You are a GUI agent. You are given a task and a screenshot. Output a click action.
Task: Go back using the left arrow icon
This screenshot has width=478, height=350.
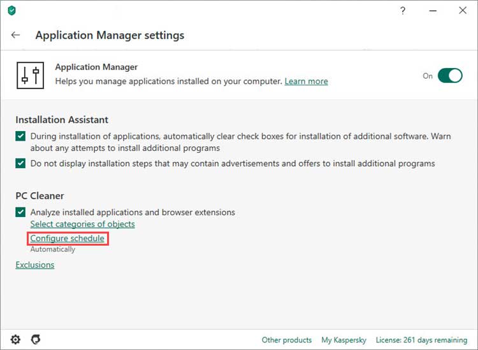click(15, 35)
